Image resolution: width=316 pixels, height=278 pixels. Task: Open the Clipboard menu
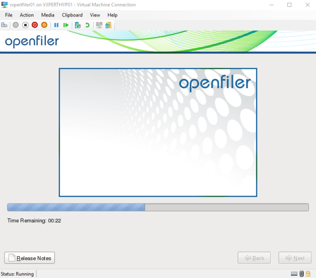(72, 15)
